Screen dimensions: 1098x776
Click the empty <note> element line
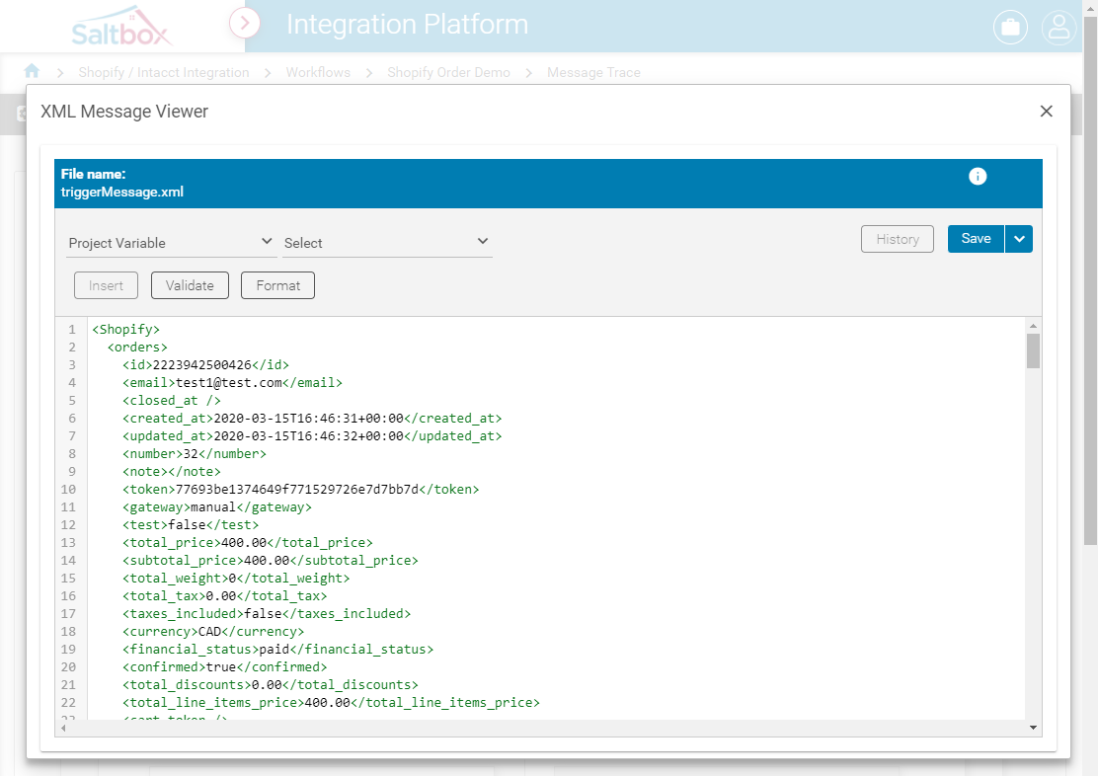click(x=172, y=471)
